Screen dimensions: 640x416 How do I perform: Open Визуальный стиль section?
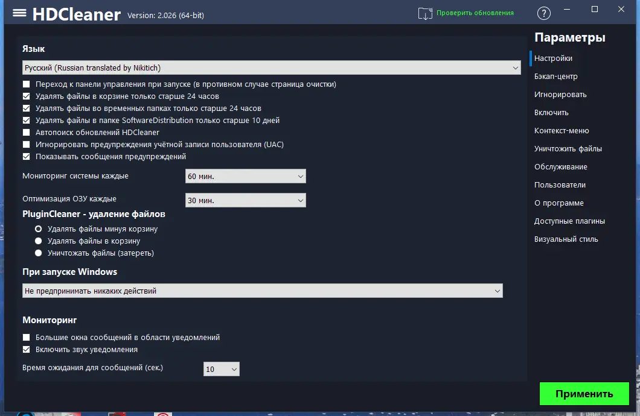coord(566,239)
